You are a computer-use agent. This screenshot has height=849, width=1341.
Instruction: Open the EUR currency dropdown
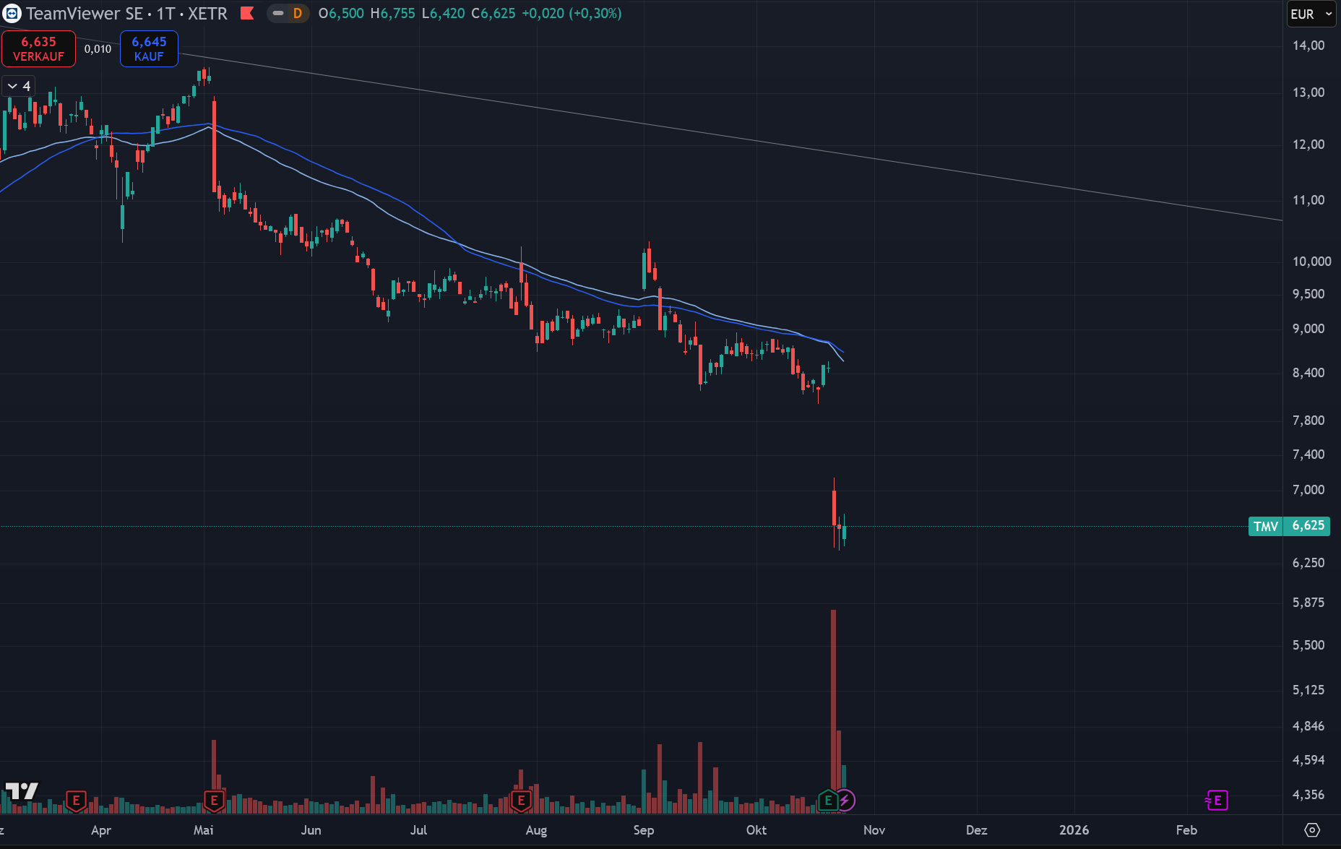click(1311, 14)
